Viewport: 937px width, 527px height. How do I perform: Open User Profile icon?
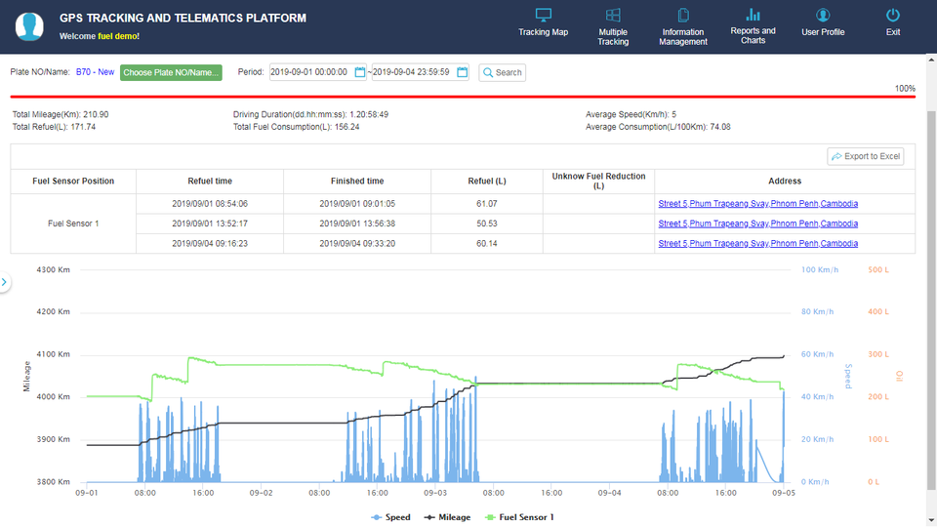click(x=823, y=16)
